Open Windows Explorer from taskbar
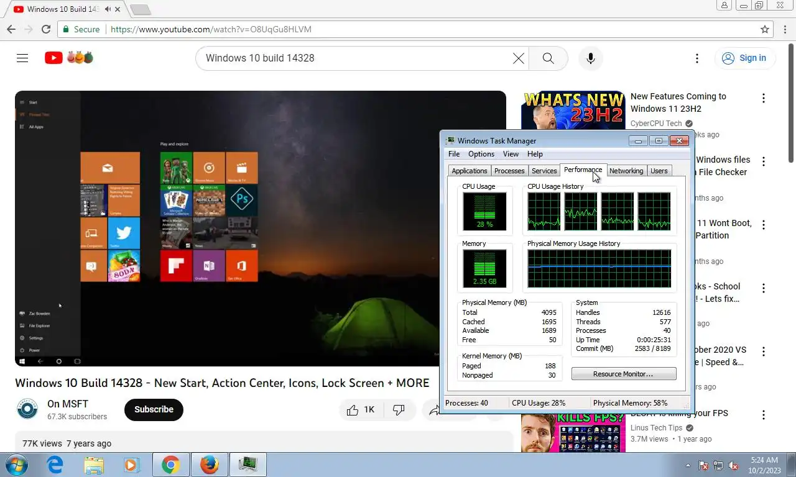The image size is (796, 477). click(x=94, y=465)
